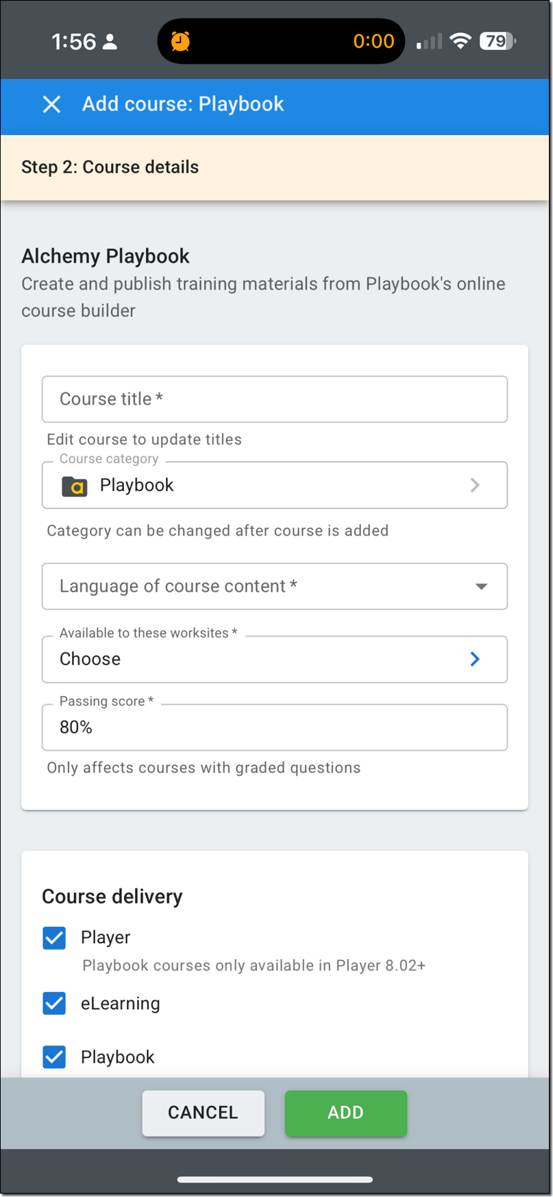
Task: Tap the battery indicator icon
Action: (497, 41)
